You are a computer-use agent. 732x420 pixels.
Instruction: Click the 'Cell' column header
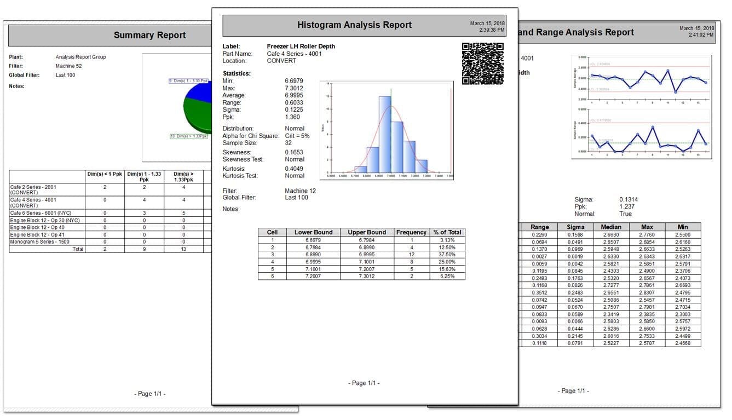pos(272,232)
